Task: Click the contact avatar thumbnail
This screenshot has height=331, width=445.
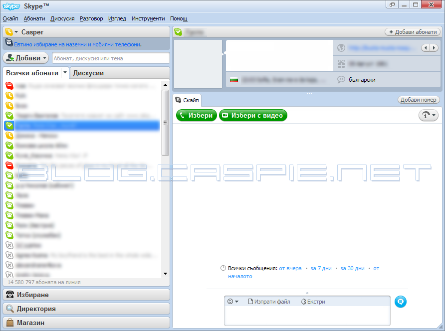Action: click(198, 64)
